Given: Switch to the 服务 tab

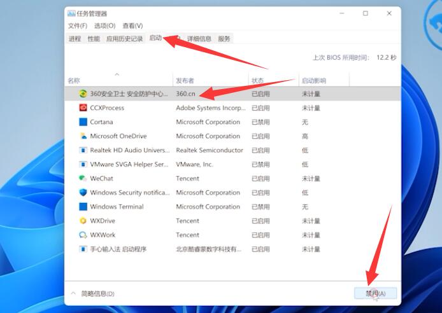Looking at the screenshot, I should tap(224, 39).
